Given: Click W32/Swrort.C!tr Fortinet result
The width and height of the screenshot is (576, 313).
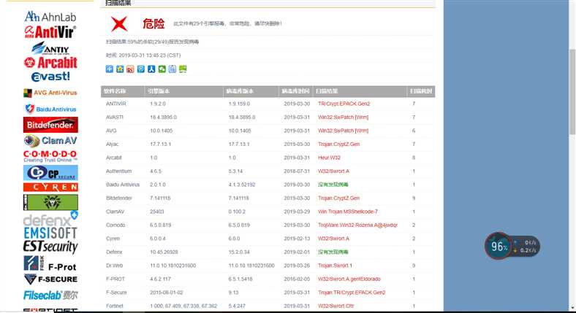Looking at the screenshot, I should [x=336, y=306].
